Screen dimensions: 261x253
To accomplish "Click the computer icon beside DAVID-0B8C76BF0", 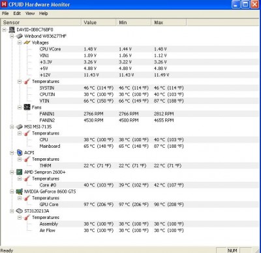I will (12, 29).
